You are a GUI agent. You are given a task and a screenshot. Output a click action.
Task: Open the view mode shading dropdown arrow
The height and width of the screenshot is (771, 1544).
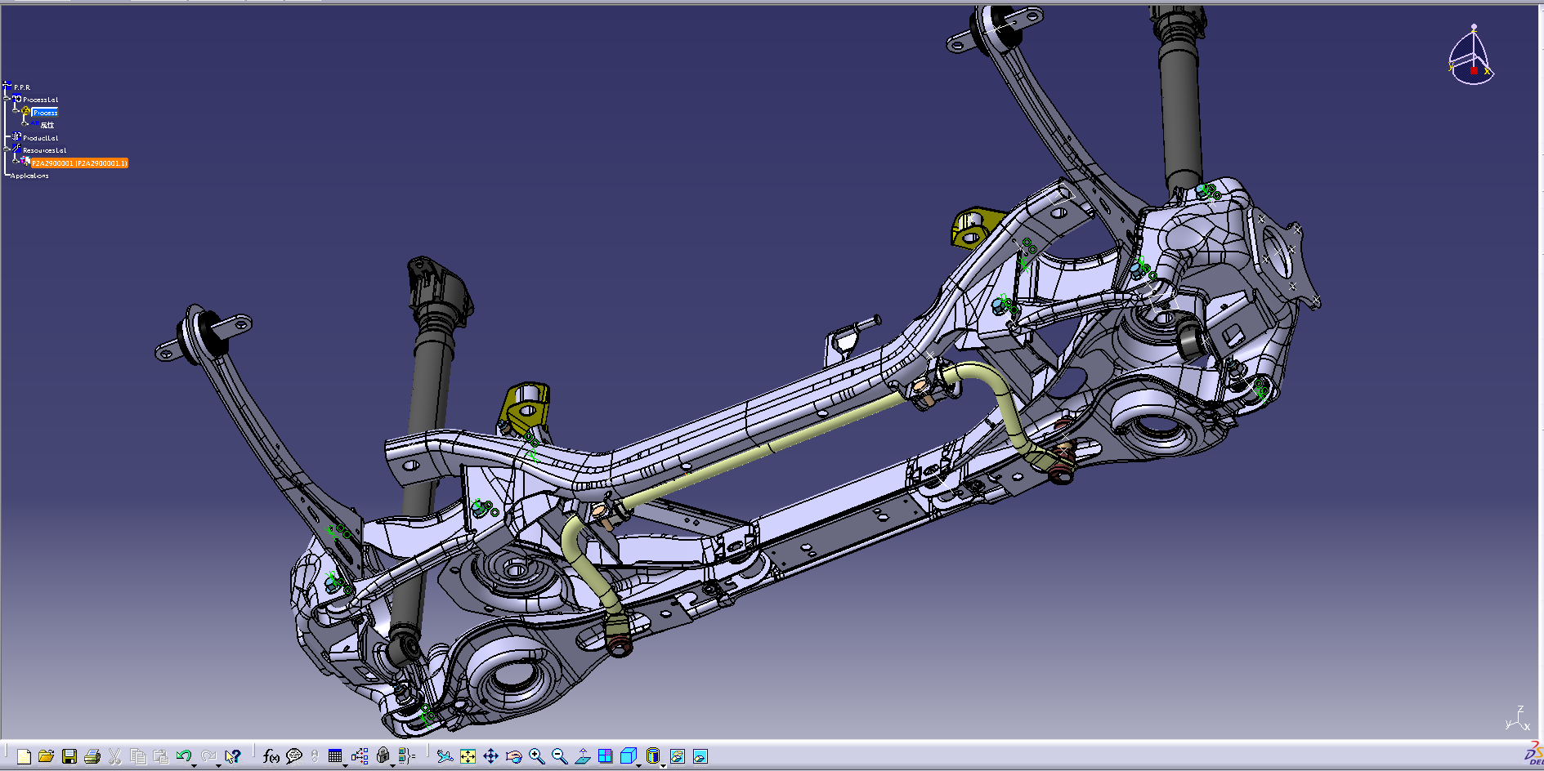(x=662, y=765)
